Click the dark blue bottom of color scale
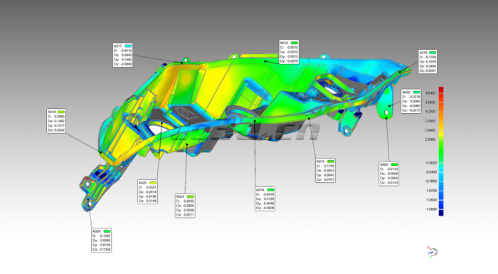498x274 pixels. tap(441, 213)
